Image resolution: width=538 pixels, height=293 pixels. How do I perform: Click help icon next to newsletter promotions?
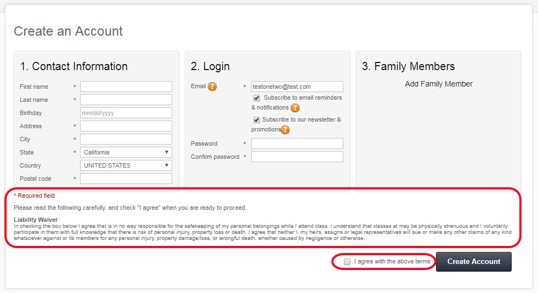coord(285,130)
